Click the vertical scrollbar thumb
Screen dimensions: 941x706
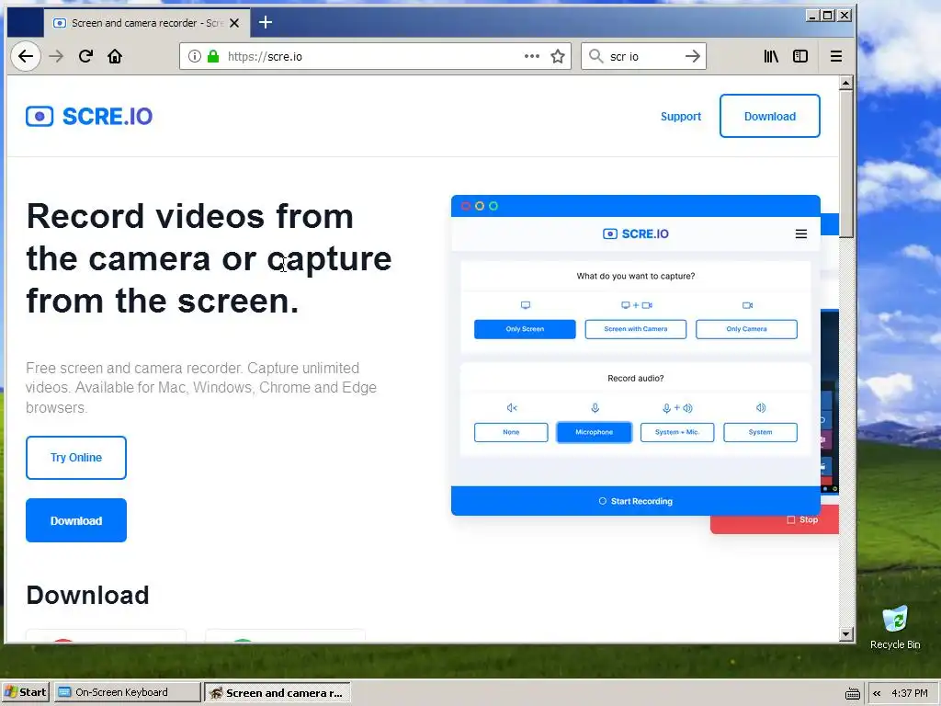tap(846, 165)
